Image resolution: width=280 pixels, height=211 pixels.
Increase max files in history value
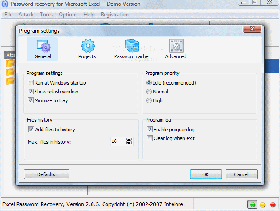129,140
